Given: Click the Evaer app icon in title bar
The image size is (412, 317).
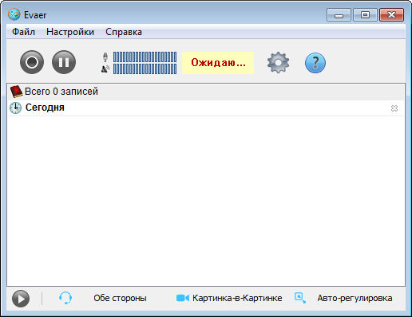Looking at the screenshot, I should coord(14,14).
